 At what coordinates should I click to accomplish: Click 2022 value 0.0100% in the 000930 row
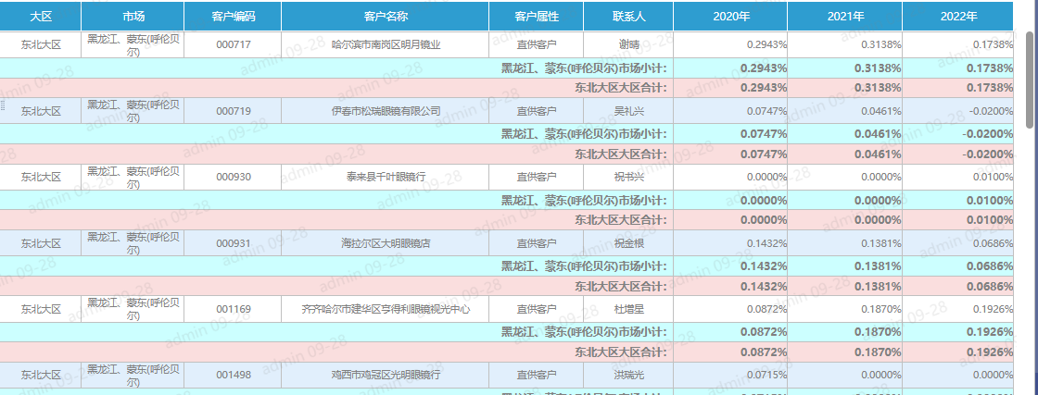coord(993,177)
